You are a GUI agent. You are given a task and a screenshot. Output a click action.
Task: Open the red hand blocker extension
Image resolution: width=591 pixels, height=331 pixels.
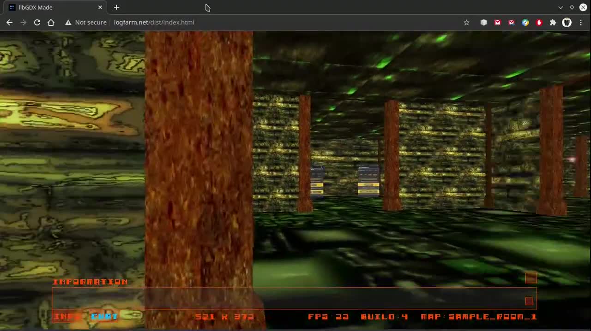[x=539, y=22]
